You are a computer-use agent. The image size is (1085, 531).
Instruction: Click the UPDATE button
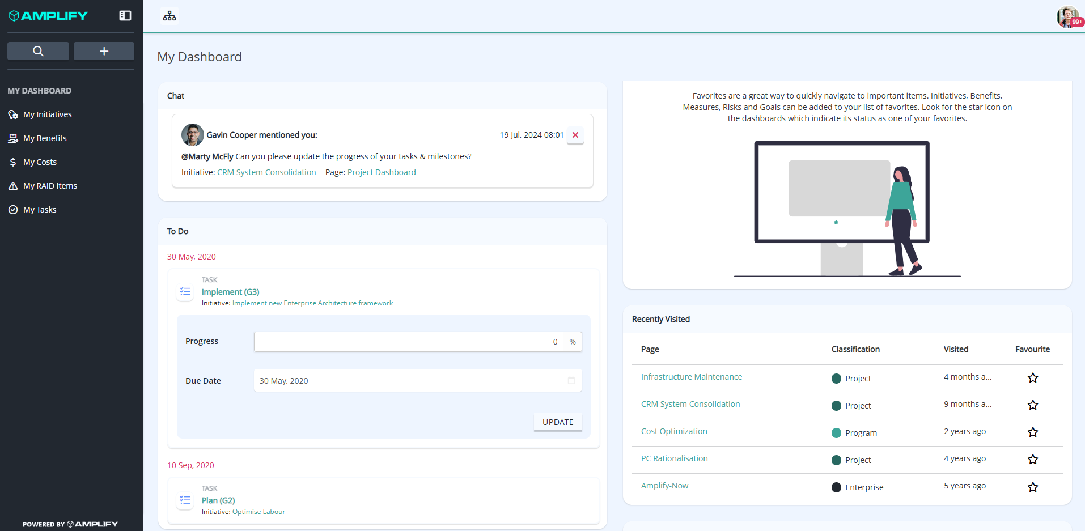[x=558, y=422]
